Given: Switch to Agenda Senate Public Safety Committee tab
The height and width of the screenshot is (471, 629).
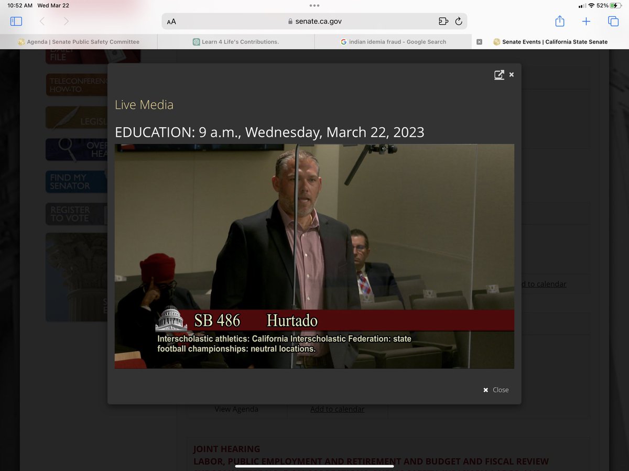Looking at the screenshot, I should coord(79,42).
